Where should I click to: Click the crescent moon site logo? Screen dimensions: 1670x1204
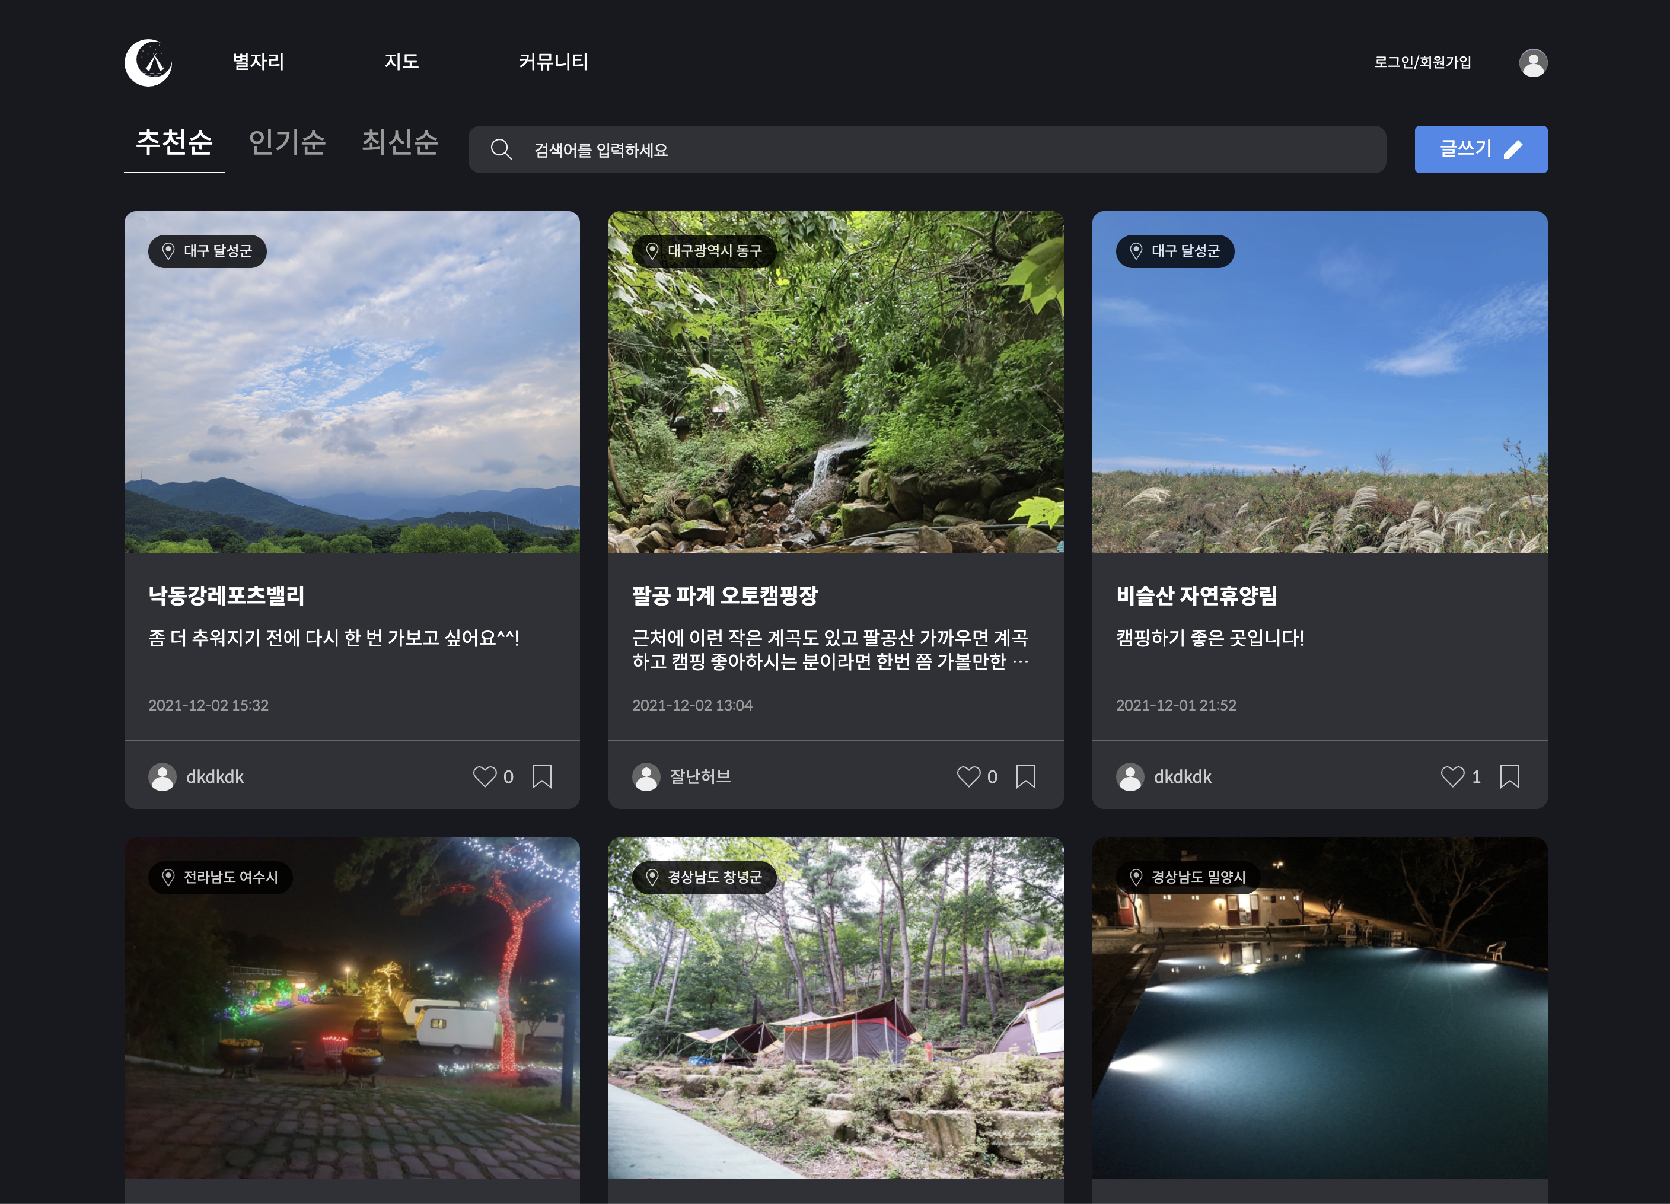149,63
